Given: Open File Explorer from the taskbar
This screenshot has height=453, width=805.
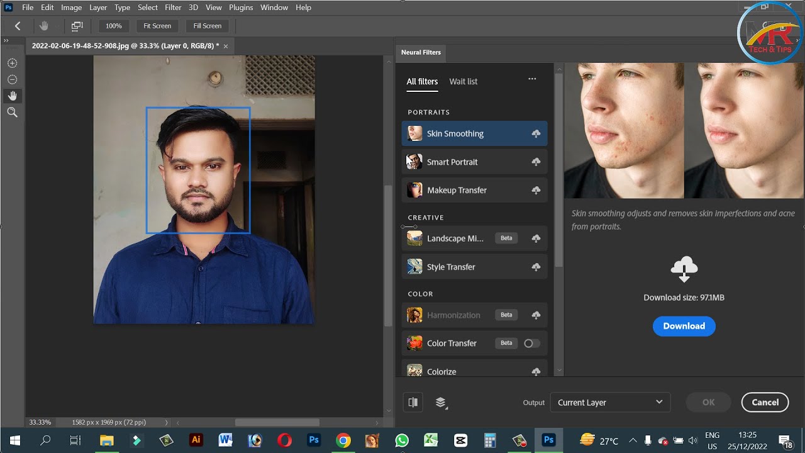Looking at the screenshot, I should pos(106,440).
